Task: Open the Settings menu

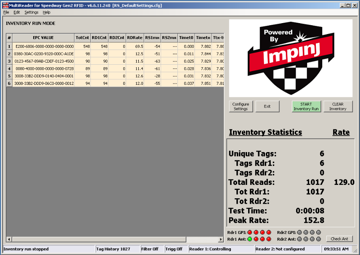Action: 32,12
